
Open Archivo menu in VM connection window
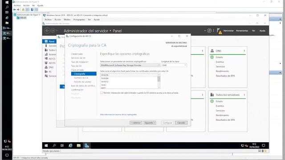coord(48,20)
